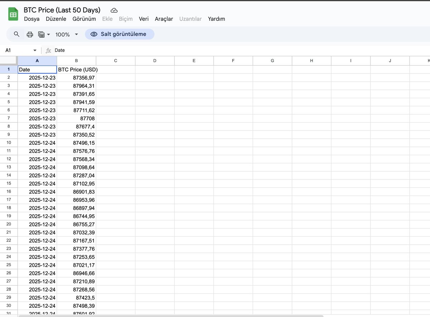Select cell with value 87708
The height and width of the screenshot is (317, 430).
76,118
